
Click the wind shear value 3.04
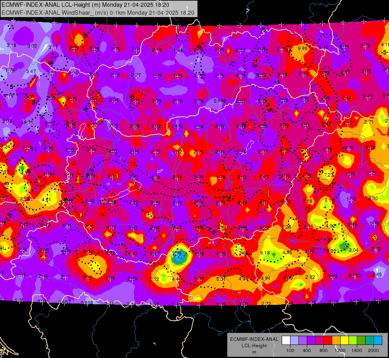coord(354,250)
